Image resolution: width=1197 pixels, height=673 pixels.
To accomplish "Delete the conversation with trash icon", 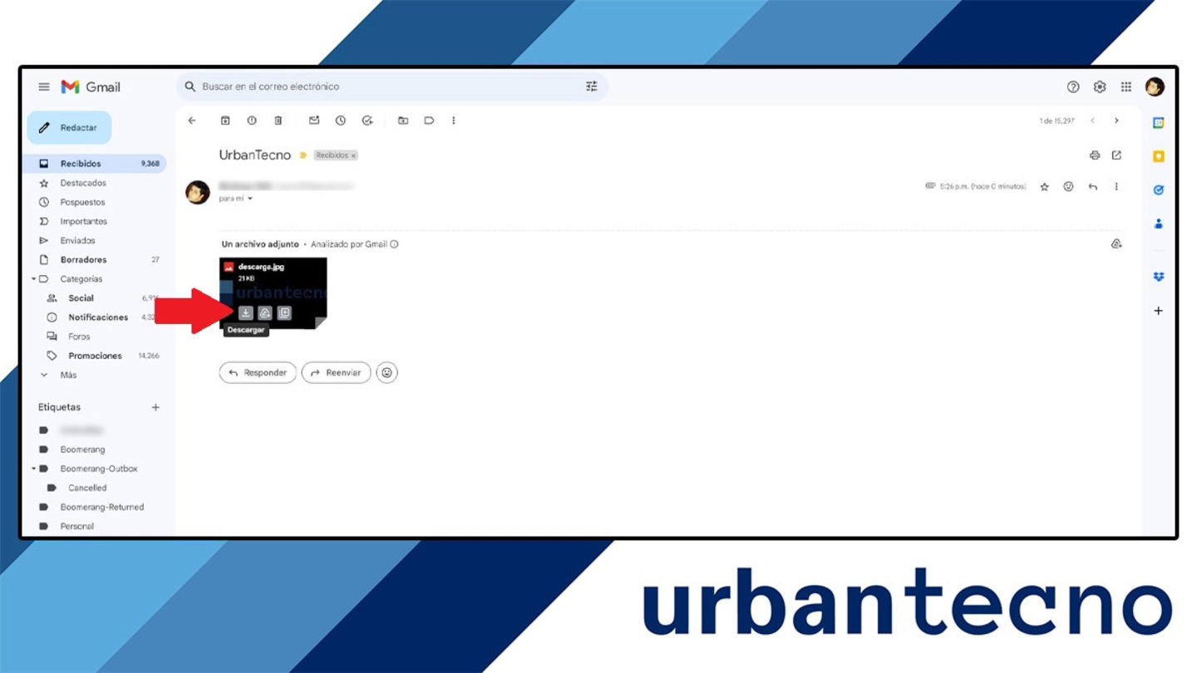I will pyautogui.click(x=278, y=120).
